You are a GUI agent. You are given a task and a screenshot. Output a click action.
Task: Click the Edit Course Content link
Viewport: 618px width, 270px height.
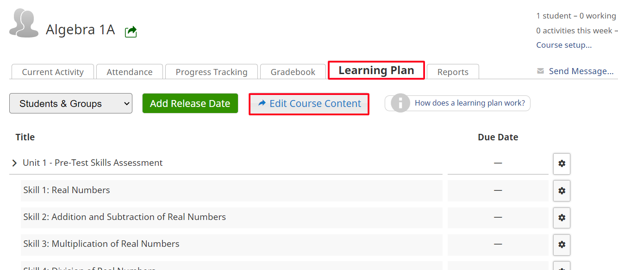(x=309, y=104)
